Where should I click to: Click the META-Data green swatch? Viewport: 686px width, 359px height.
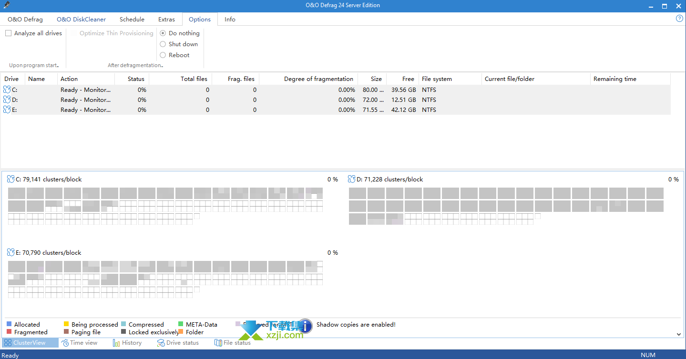tap(181, 324)
